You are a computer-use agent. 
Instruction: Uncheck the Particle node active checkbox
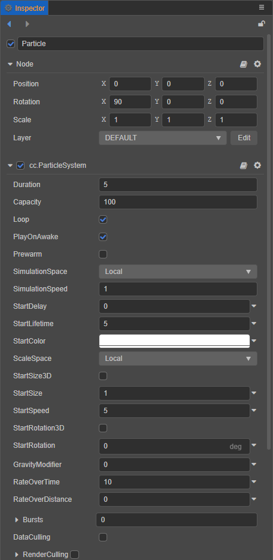[11, 44]
